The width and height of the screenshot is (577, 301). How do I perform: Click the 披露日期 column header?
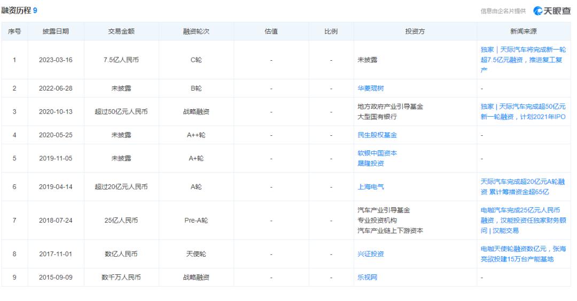click(56, 31)
